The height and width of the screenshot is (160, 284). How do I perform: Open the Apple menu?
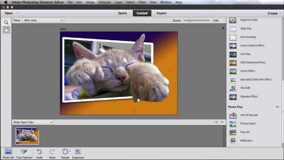tap(6, 2)
